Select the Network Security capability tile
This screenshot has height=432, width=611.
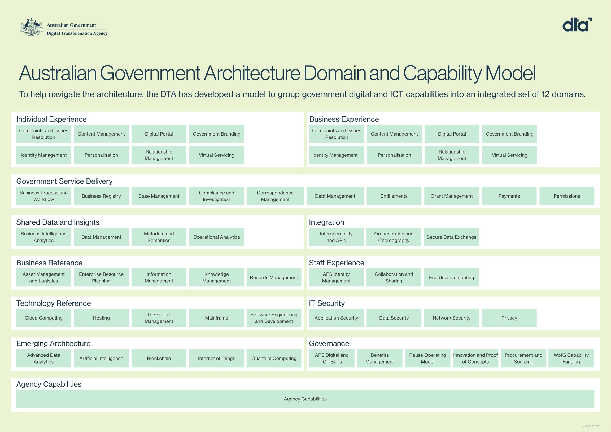[451, 318]
